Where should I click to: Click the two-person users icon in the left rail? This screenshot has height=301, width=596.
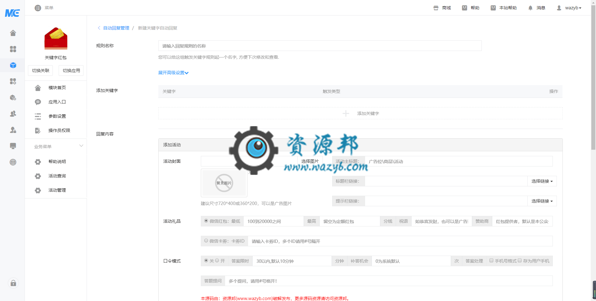13,114
